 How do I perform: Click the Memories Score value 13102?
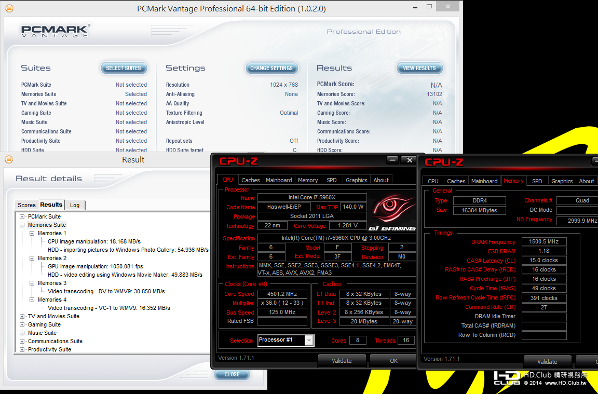point(434,94)
